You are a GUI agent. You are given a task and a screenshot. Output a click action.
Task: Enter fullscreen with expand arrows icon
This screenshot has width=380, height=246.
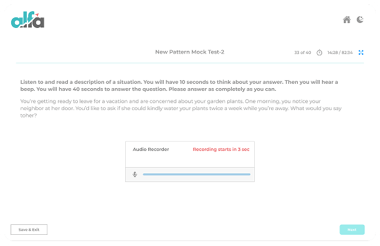tap(361, 52)
